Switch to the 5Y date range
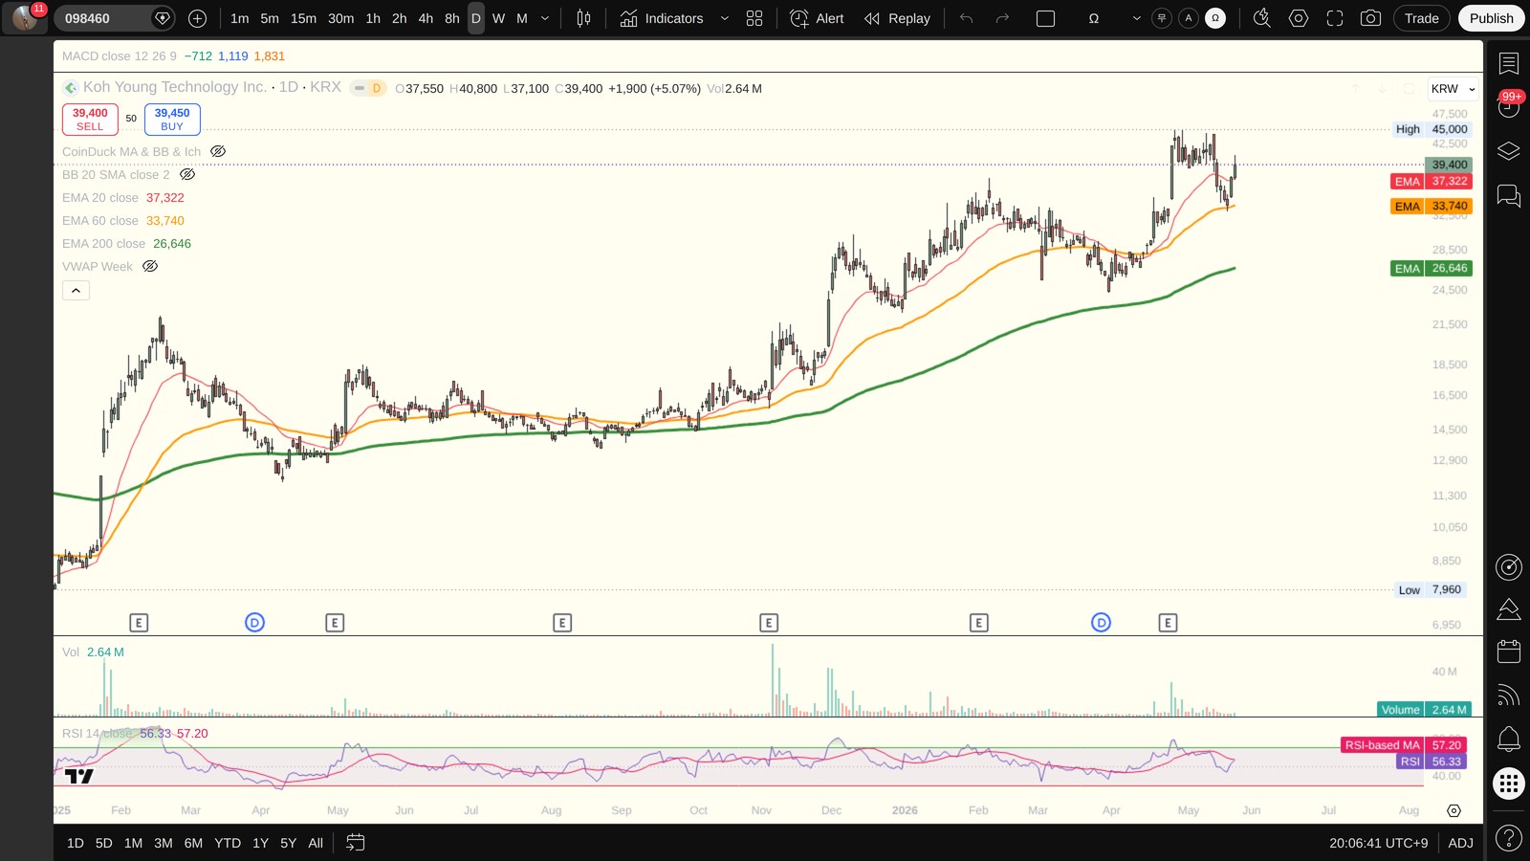1530x861 pixels. (288, 843)
